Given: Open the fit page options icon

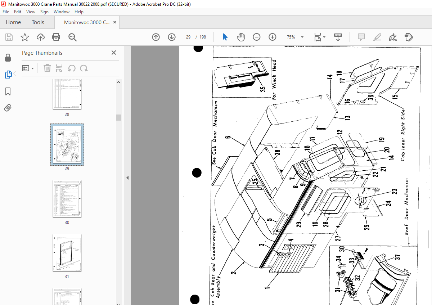Looking at the screenshot, I should (319, 37).
